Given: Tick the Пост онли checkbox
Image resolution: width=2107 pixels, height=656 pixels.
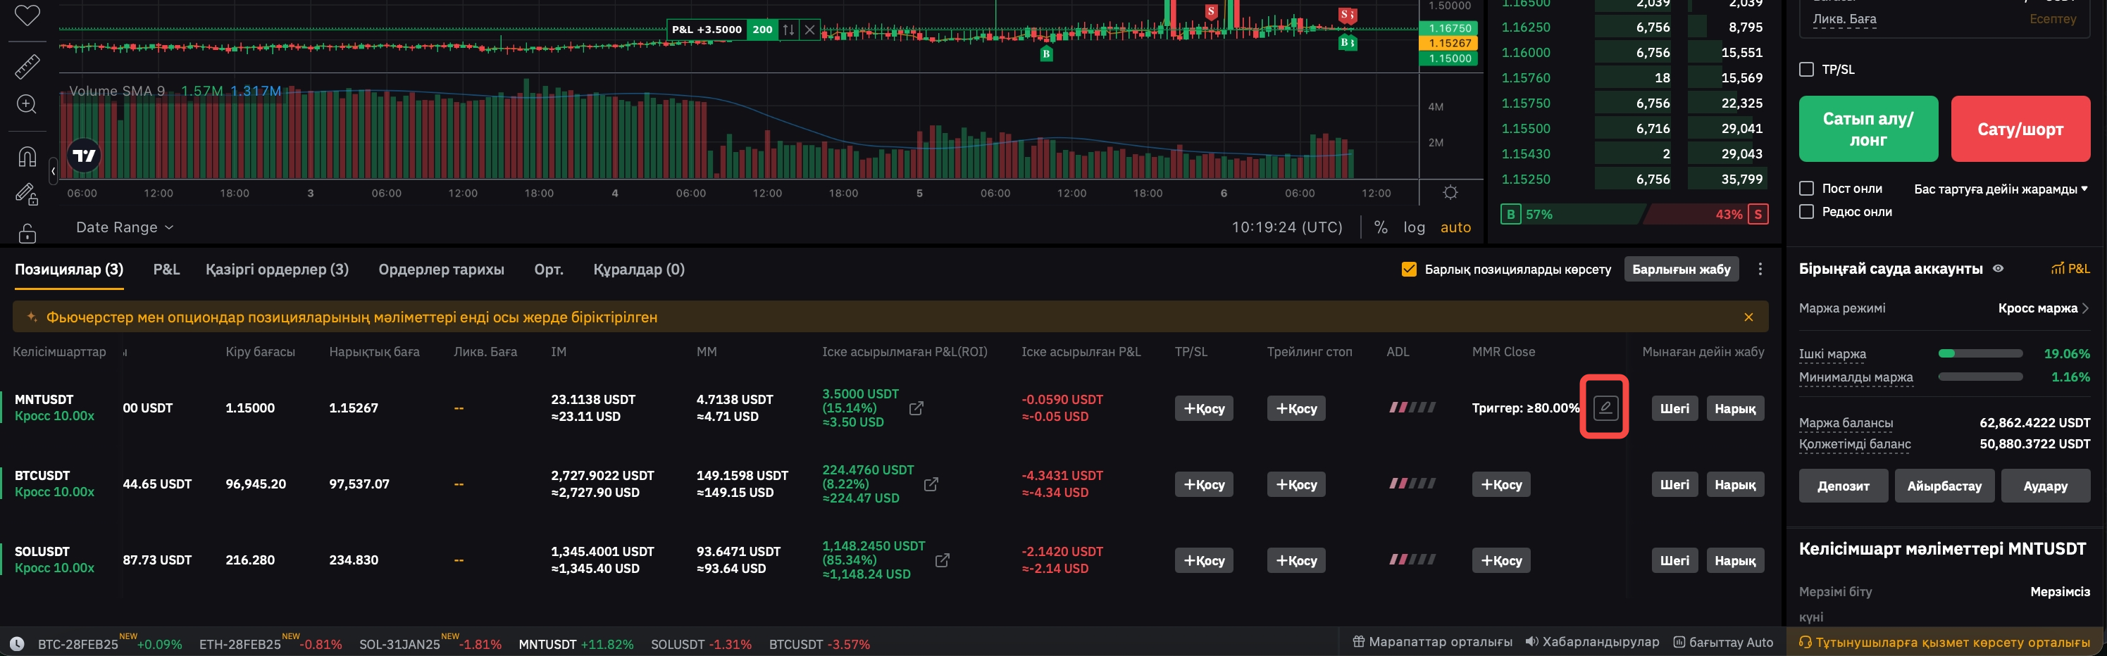Looking at the screenshot, I should [1807, 189].
